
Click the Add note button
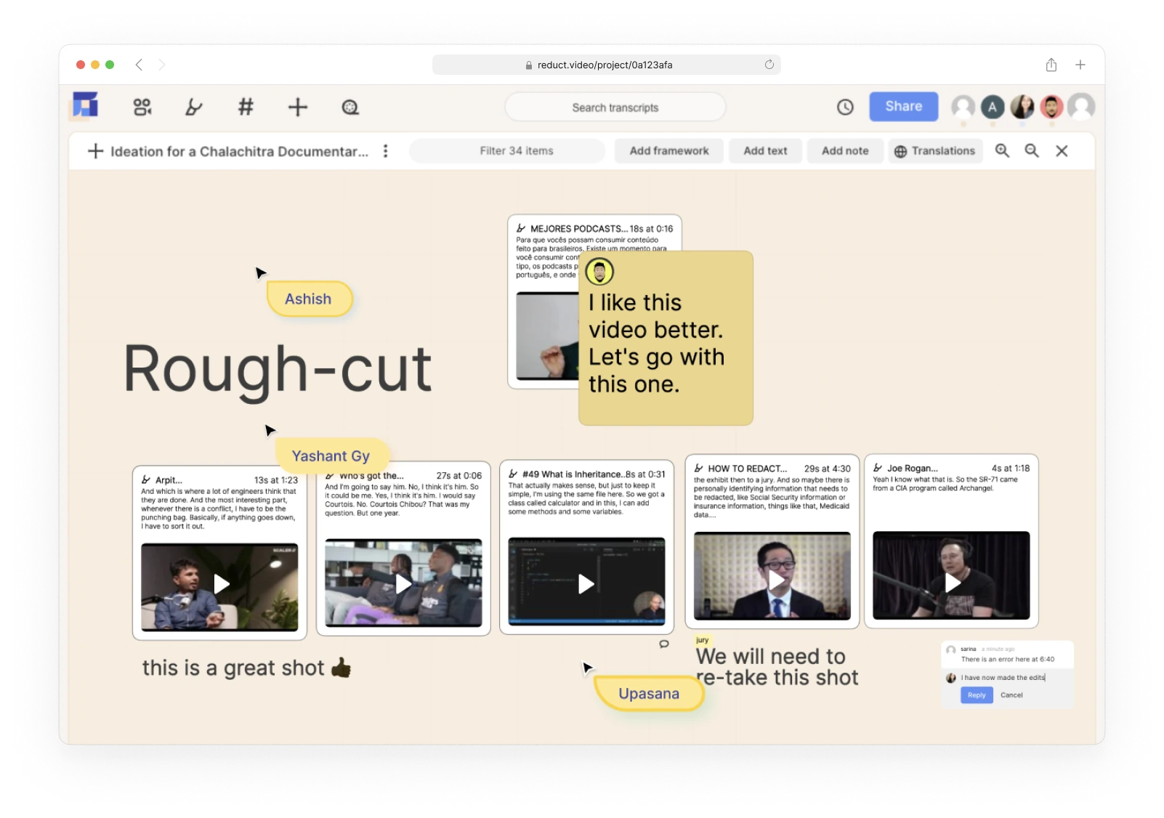[x=845, y=151]
